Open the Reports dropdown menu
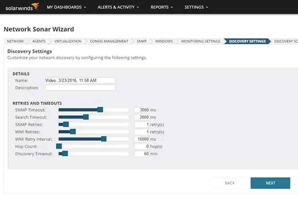This screenshot has width=298, height=199. (x=162, y=7)
